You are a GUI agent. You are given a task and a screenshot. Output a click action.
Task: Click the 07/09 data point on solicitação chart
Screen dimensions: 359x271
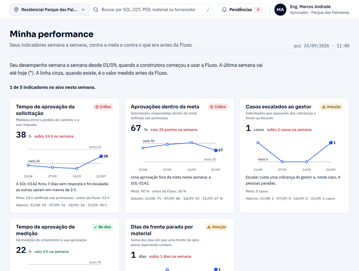tap(52, 167)
